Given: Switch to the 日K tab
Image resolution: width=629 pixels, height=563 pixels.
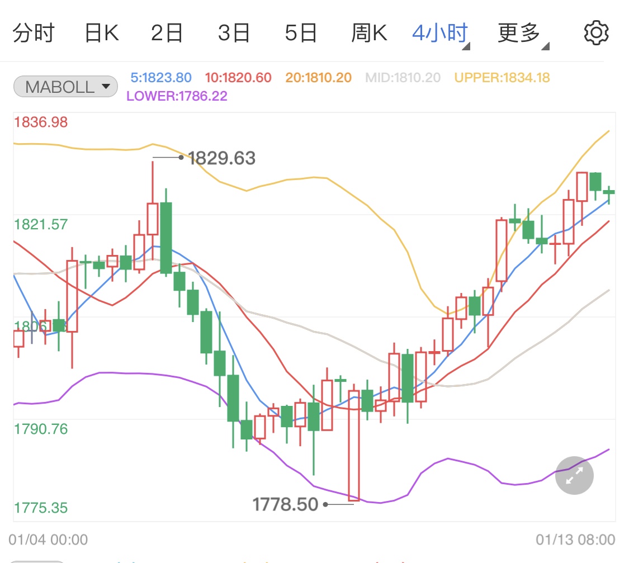Looking at the screenshot, I should tap(102, 33).
